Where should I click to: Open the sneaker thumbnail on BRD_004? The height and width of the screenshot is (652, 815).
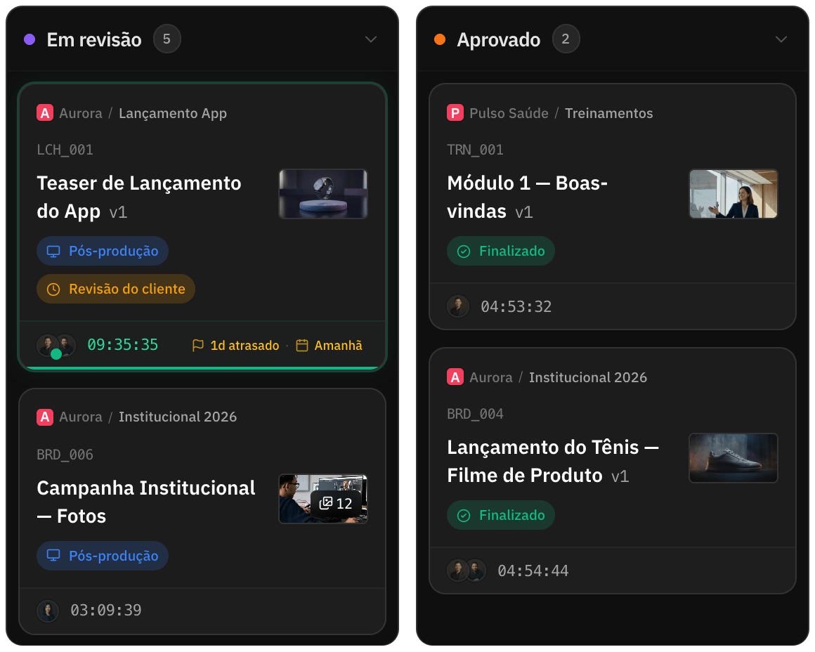point(733,458)
